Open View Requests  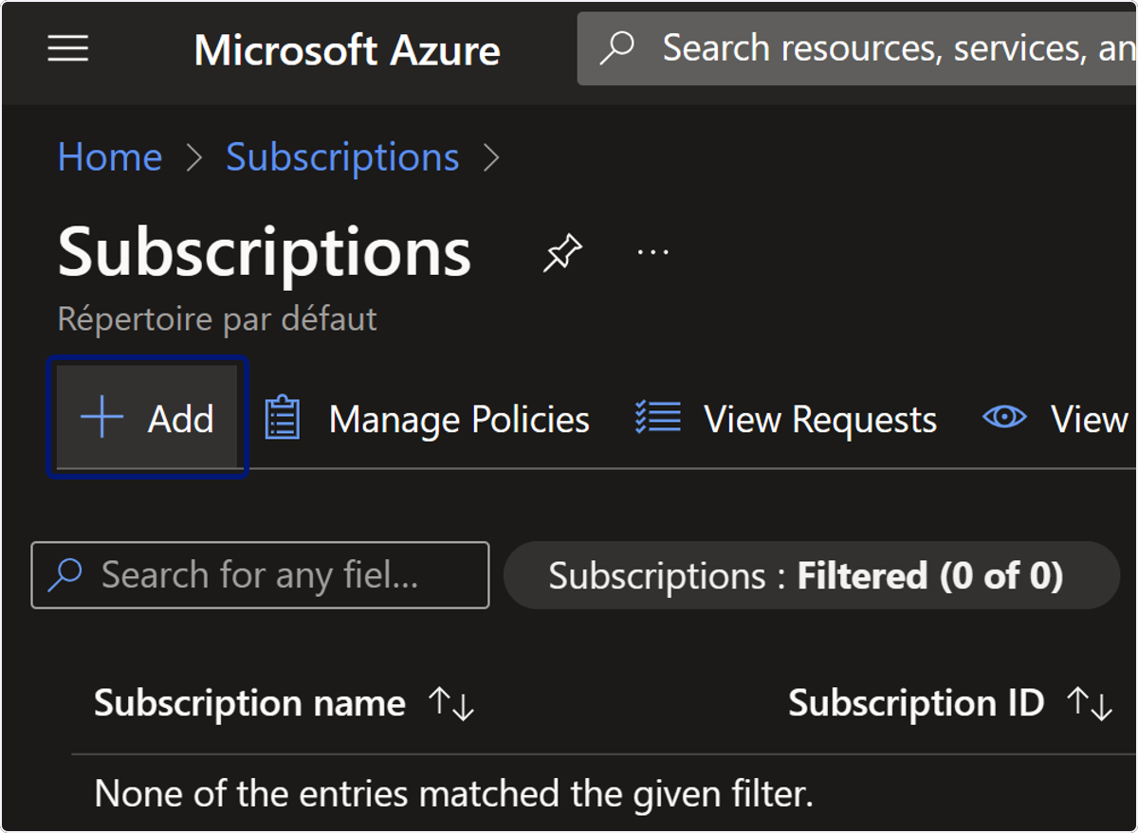point(785,419)
